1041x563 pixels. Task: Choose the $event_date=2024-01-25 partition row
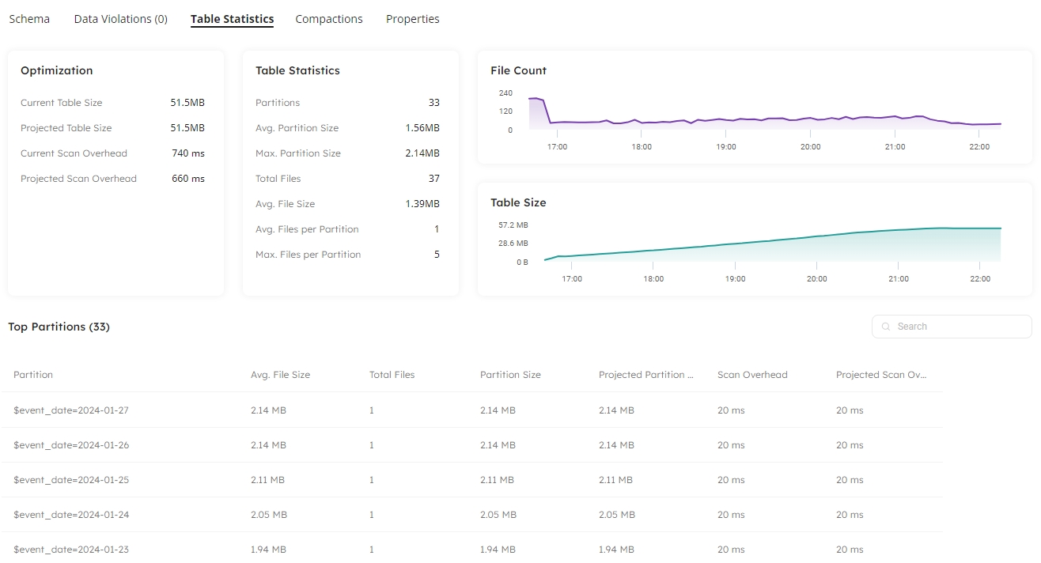click(x=71, y=480)
